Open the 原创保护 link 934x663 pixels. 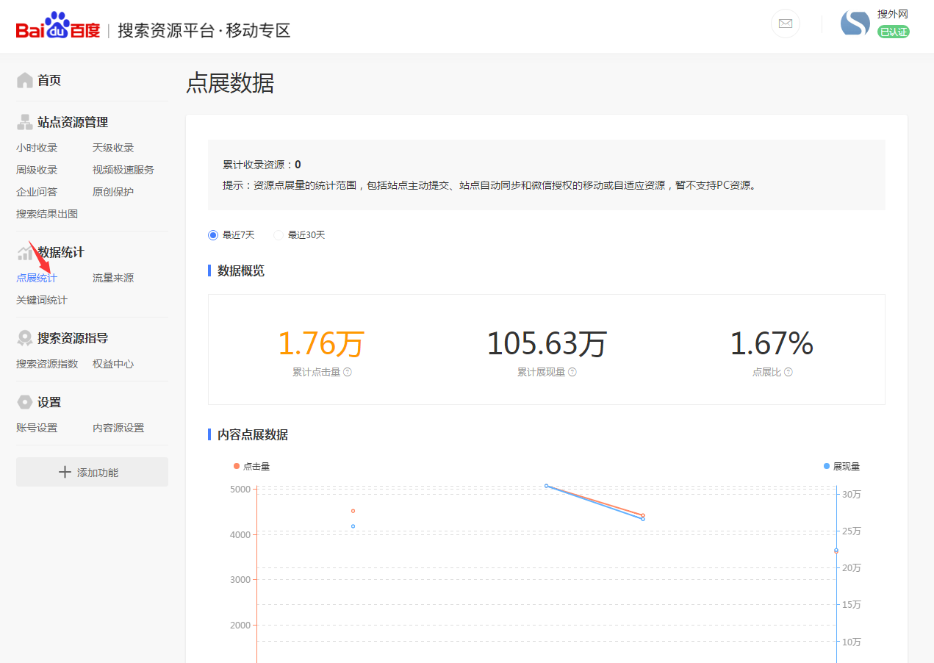(112, 191)
